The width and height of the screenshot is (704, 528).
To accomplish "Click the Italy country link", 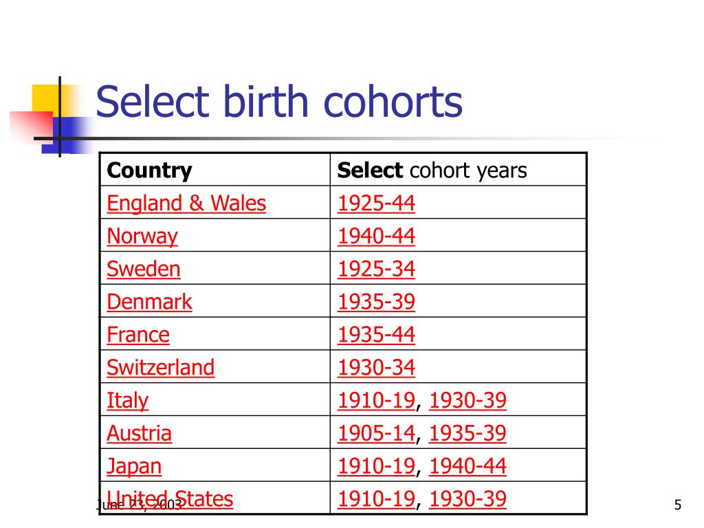I will pos(127,401).
